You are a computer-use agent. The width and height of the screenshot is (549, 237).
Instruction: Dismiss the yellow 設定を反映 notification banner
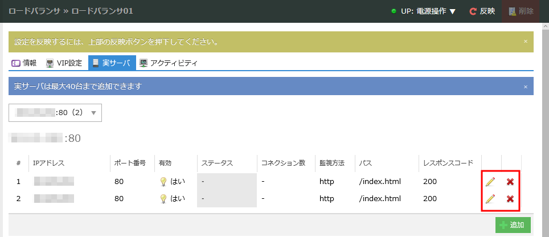click(x=525, y=42)
